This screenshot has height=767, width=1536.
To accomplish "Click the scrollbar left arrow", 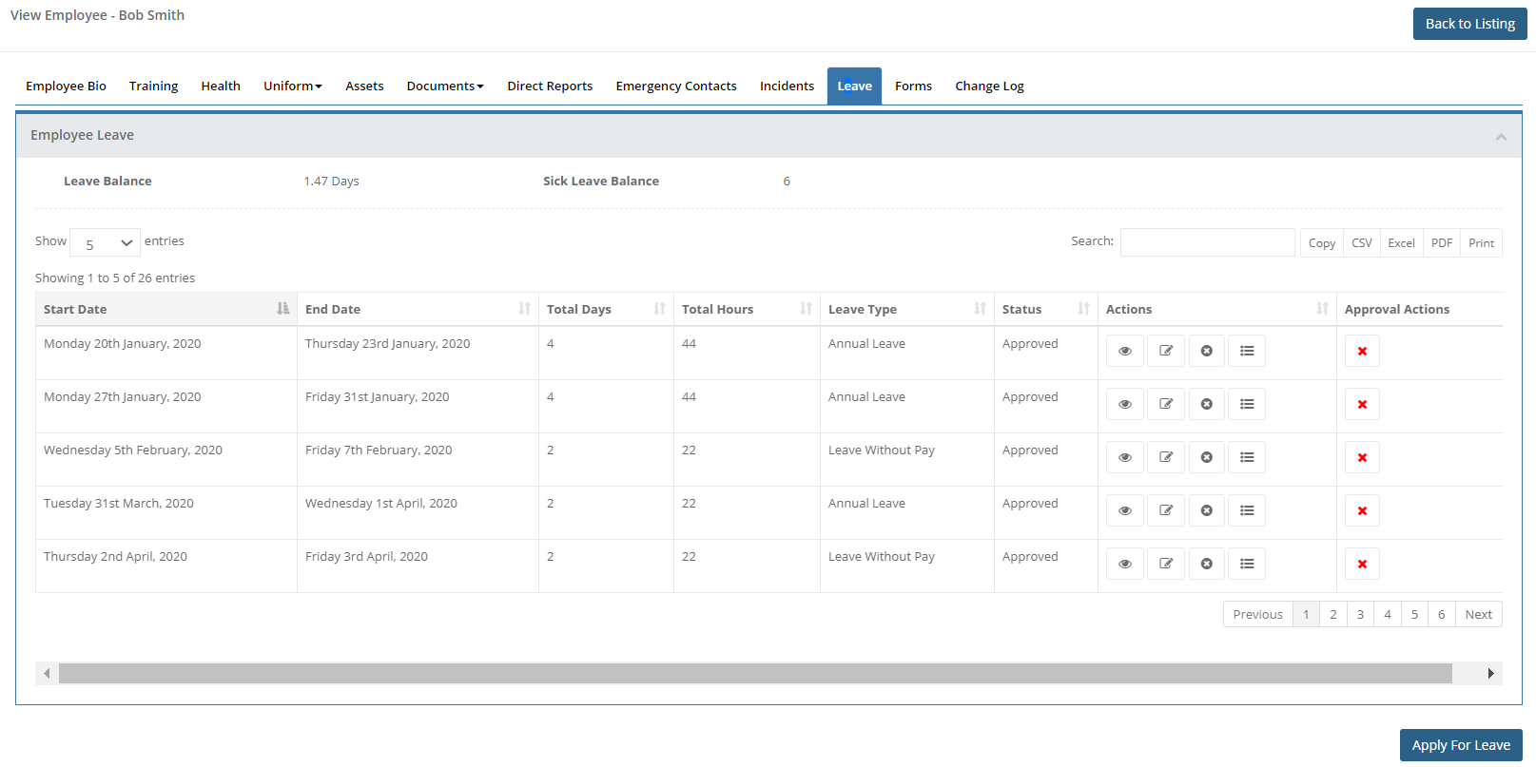I will point(47,673).
